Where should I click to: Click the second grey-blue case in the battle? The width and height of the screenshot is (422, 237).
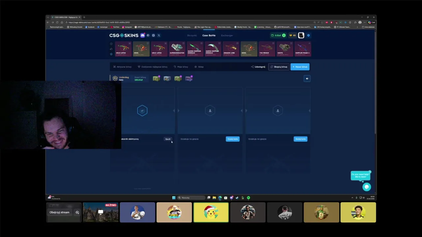click(x=167, y=78)
